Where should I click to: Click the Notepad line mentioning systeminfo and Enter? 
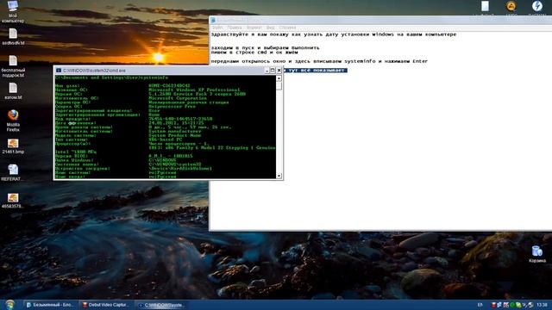click(319, 61)
